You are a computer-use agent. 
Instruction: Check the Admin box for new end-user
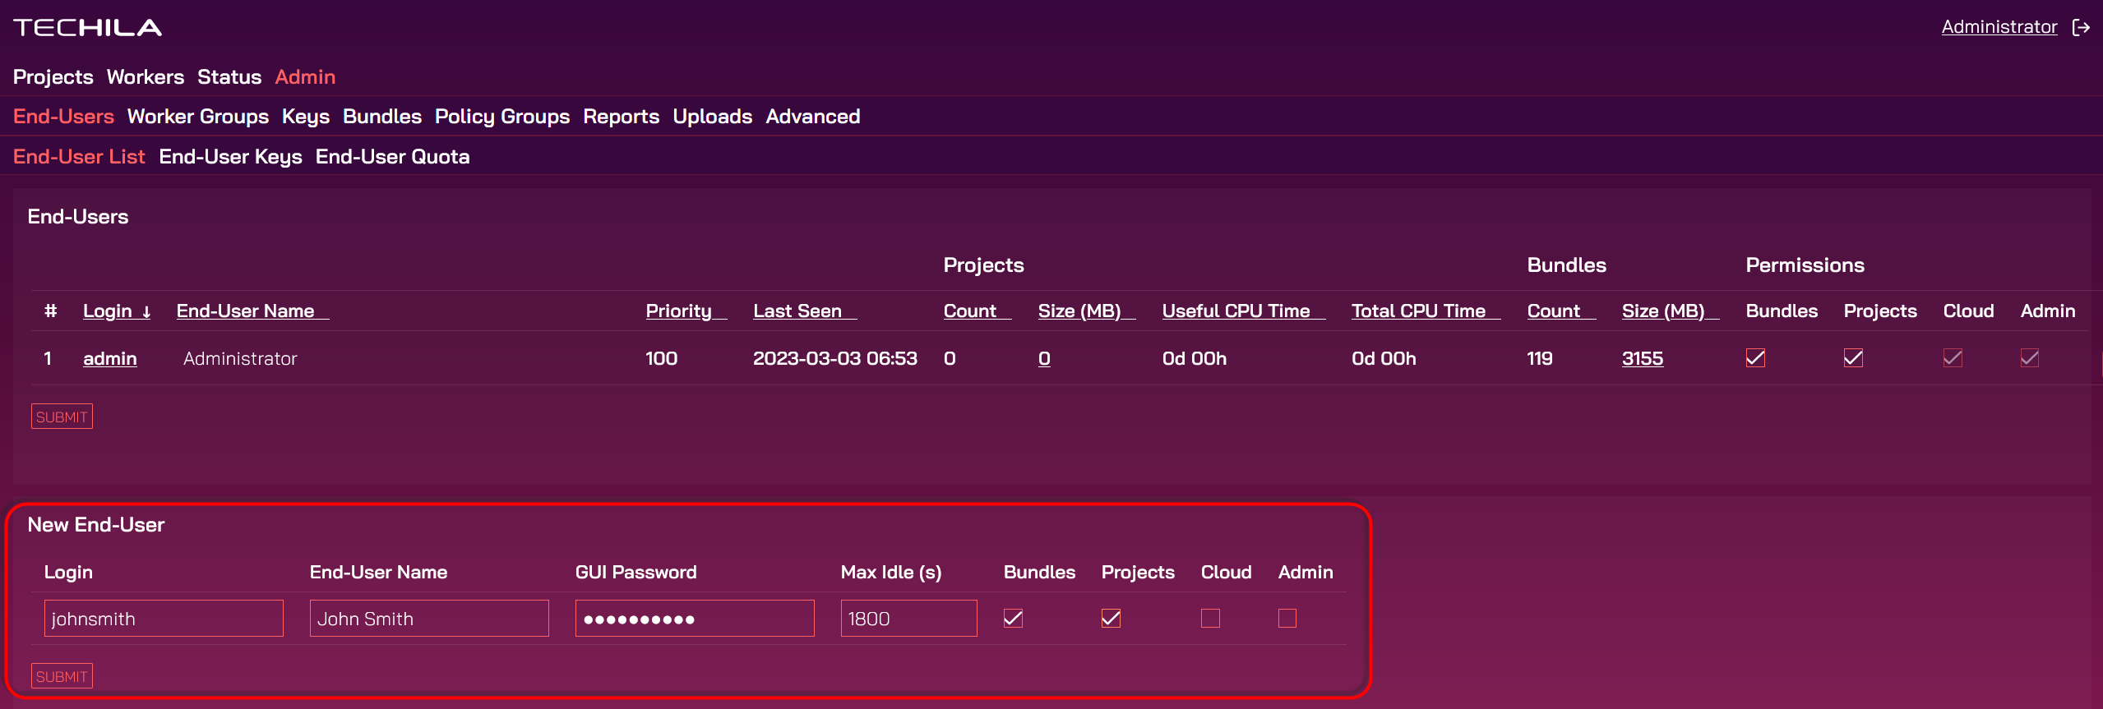(x=1287, y=619)
